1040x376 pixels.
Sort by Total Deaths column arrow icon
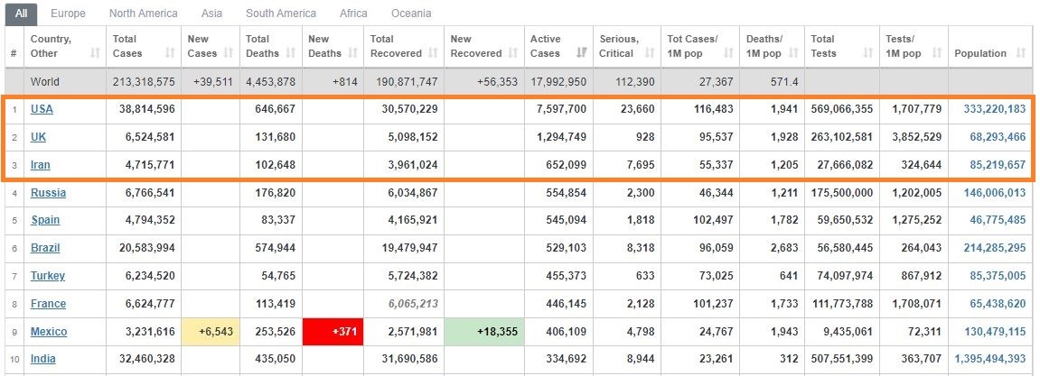click(291, 53)
